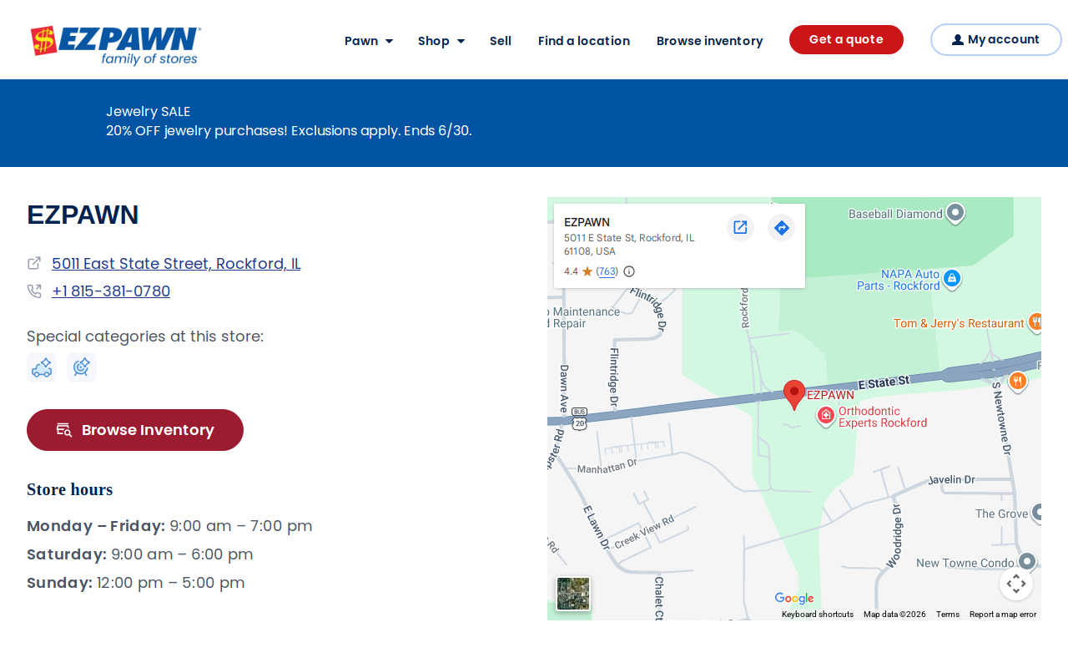Toggle fullscreen map view
Screen dimensions: 1068x668
1015,584
